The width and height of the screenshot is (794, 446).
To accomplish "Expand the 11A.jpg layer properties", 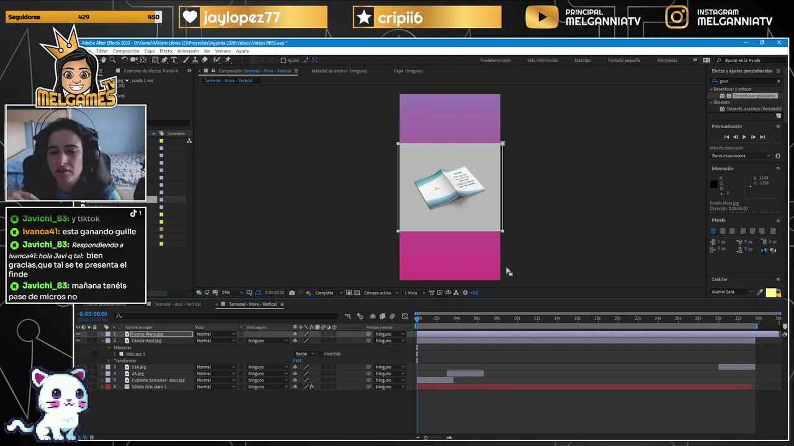I will pos(102,367).
